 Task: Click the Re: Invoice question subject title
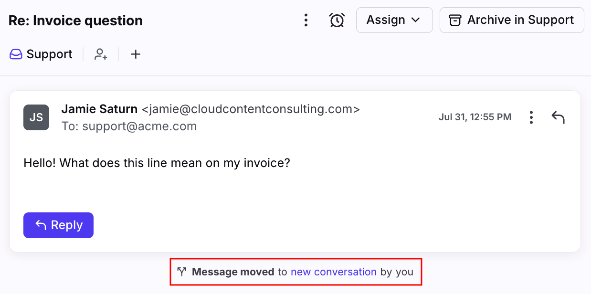pos(75,21)
